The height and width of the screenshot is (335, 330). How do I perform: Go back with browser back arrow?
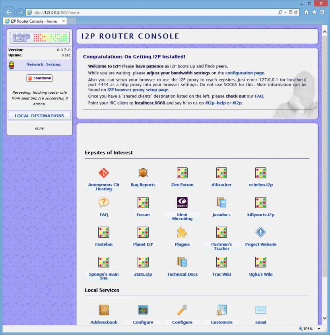point(9,12)
